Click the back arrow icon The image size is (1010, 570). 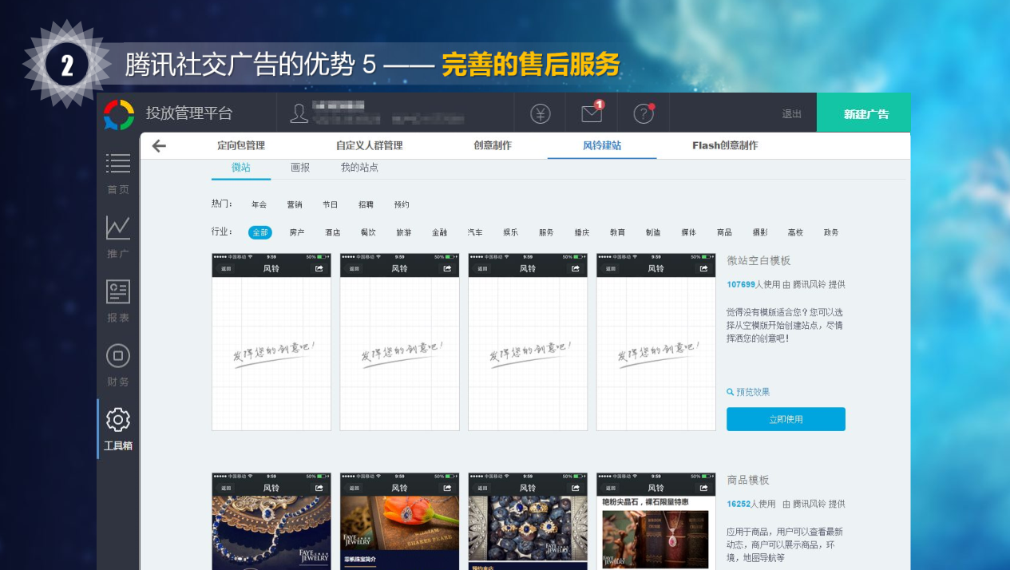159,145
